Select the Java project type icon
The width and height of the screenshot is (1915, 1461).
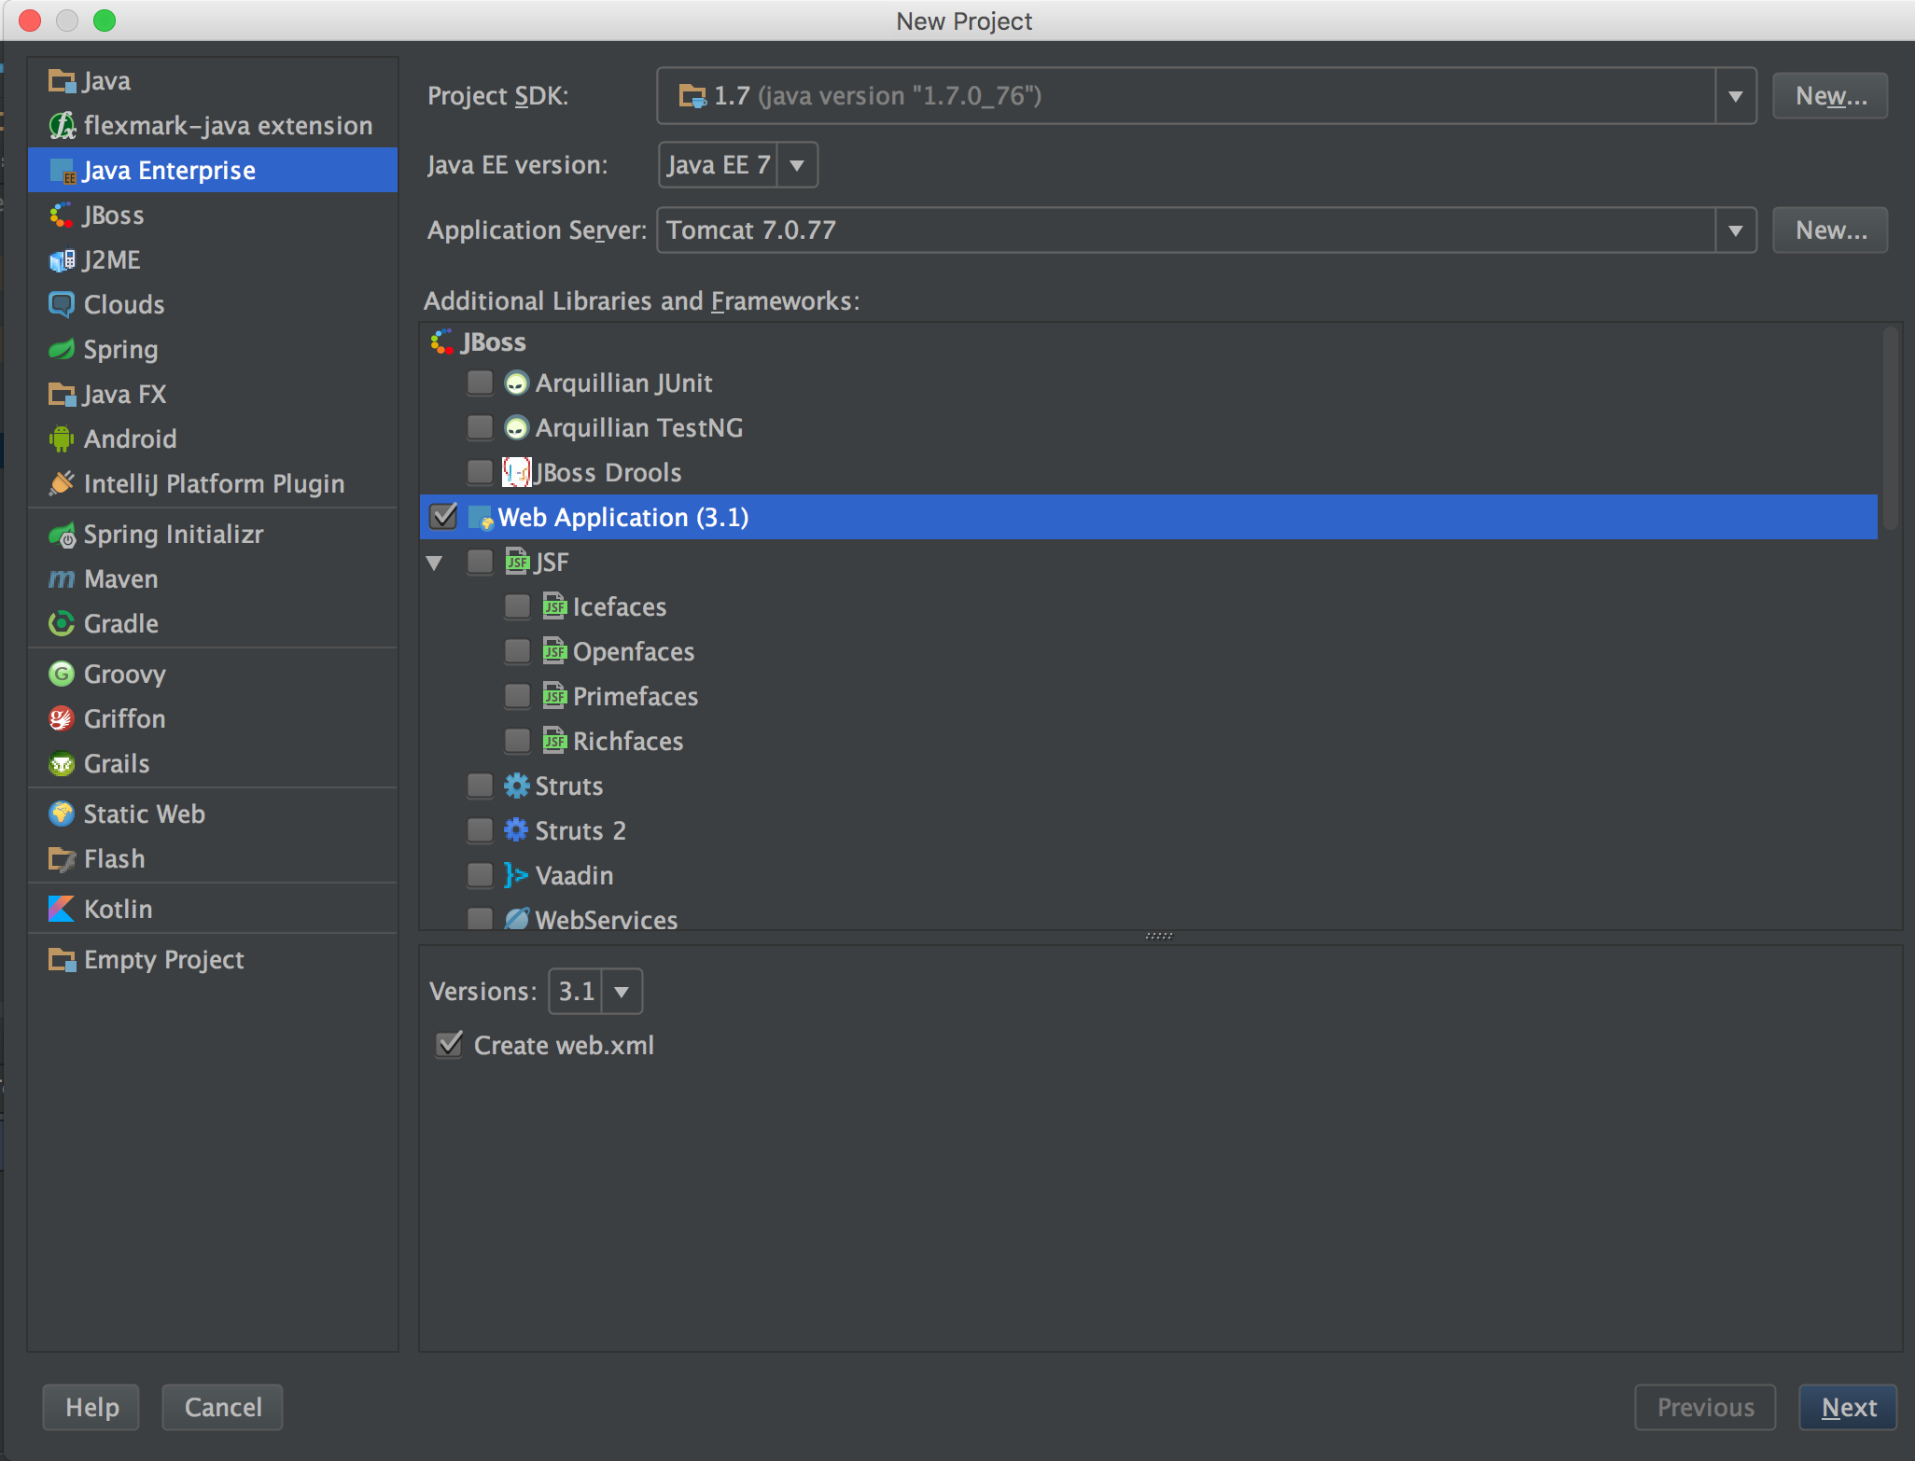pyautogui.click(x=62, y=81)
